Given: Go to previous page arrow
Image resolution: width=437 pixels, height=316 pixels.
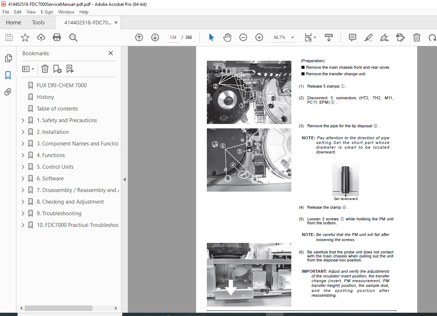Looking at the screenshot, I should click(x=139, y=37).
